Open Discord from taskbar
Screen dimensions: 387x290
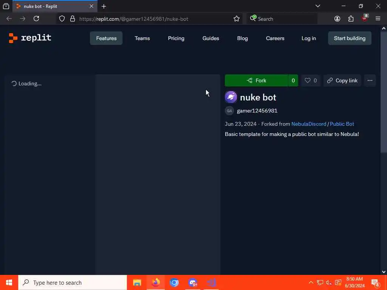(x=192, y=282)
